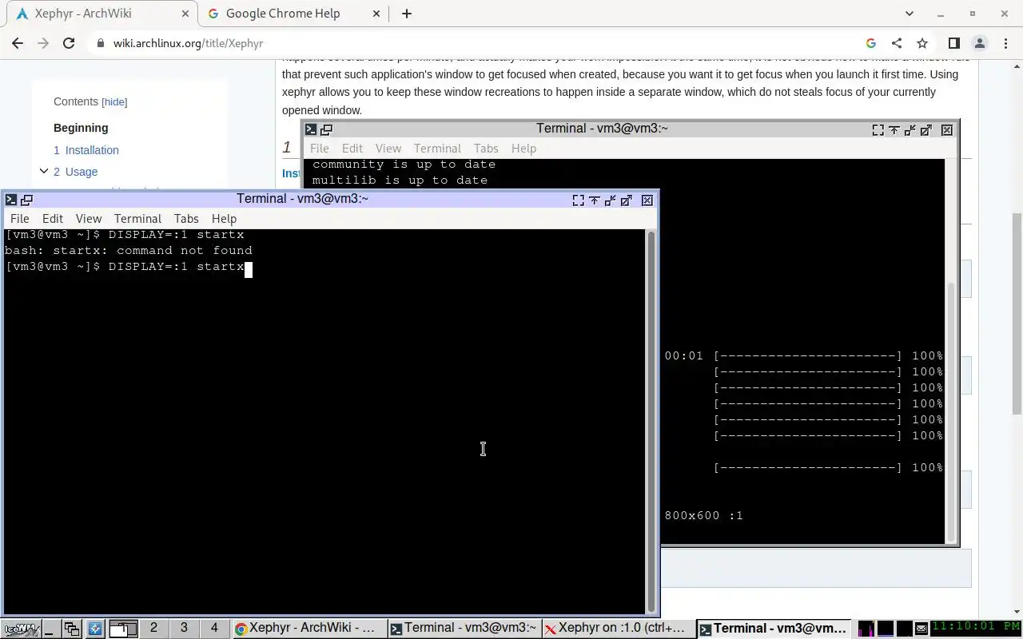Toggle fullscreen on back terminal window

click(878, 129)
